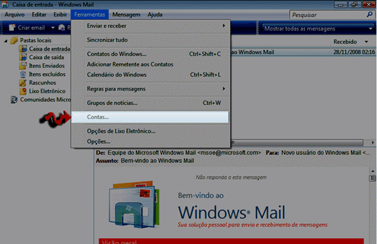Select the Itens excluídos folder
Image resolution: width=377 pixels, height=244 pixels.
47,74
